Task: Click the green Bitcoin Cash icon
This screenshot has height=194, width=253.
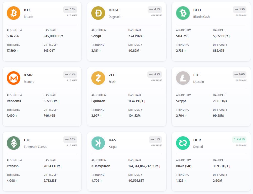Action: 183,13
